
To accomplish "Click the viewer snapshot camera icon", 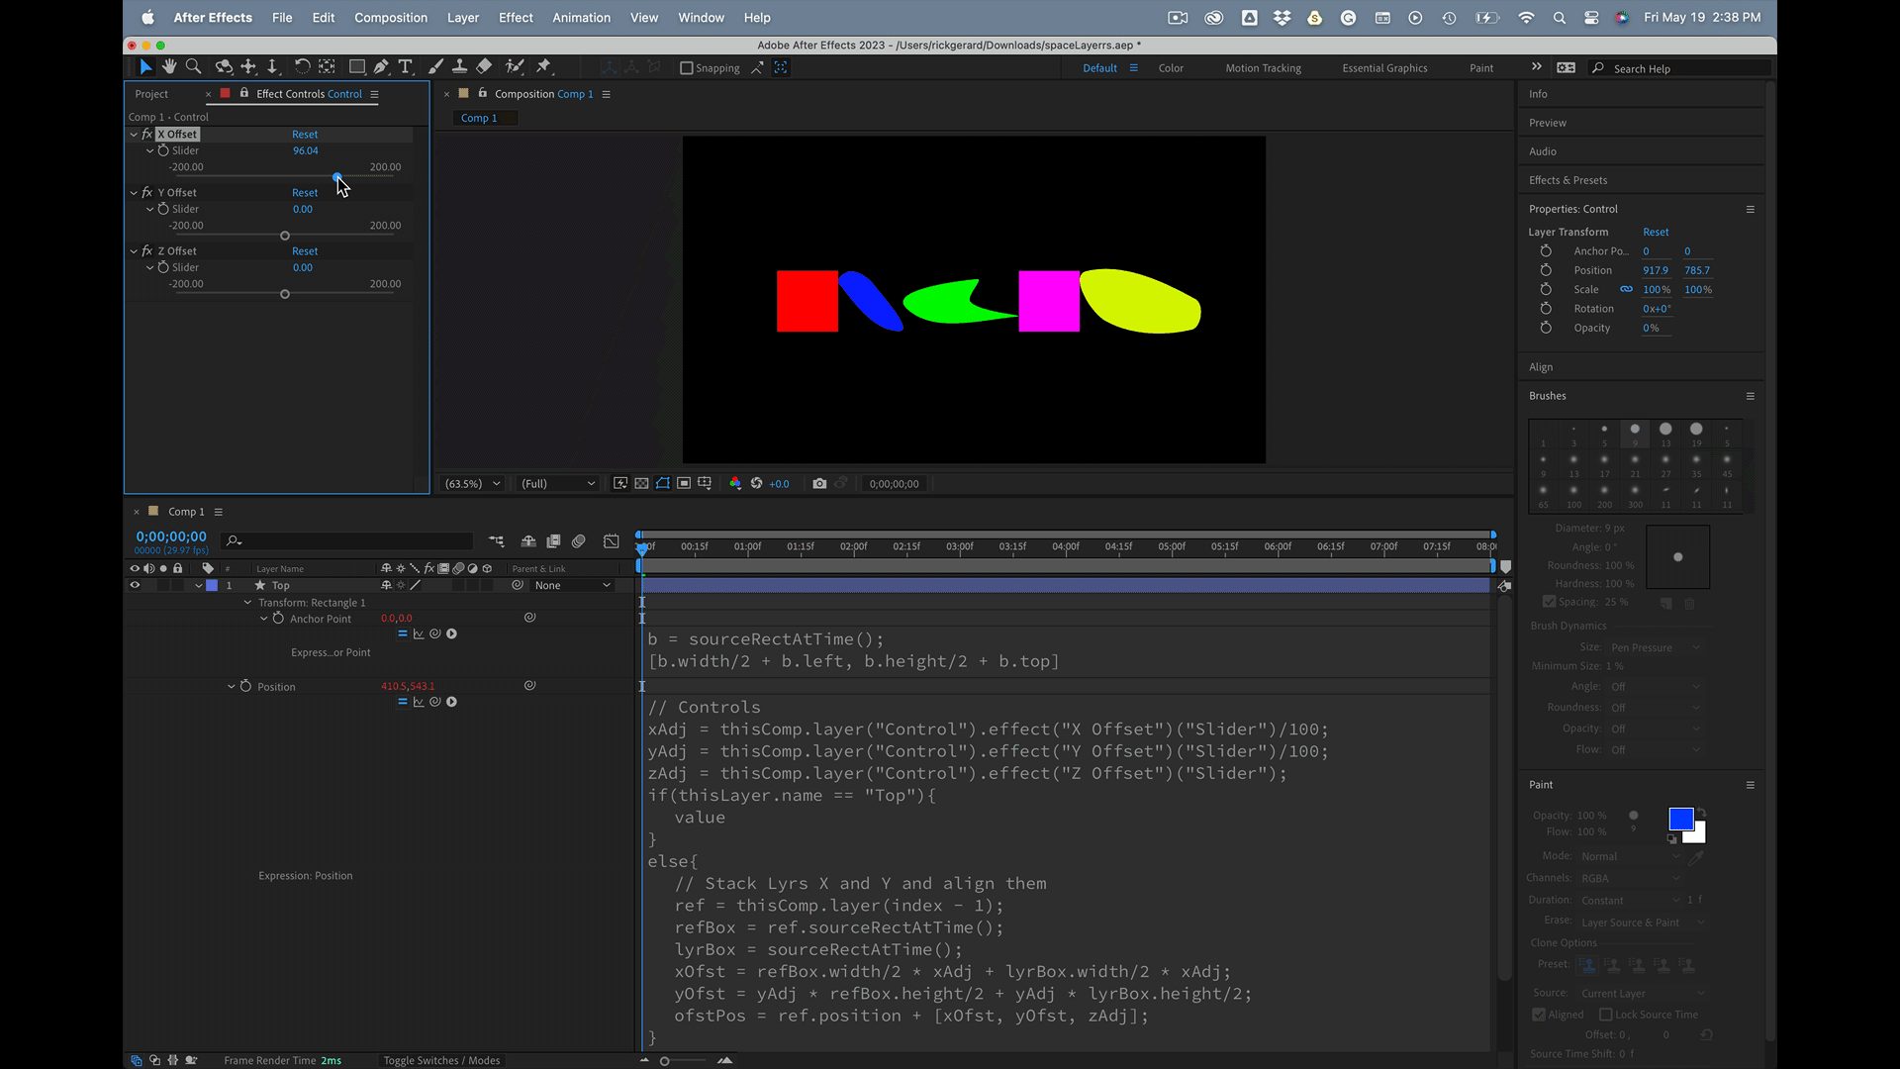I will click(819, 483).
